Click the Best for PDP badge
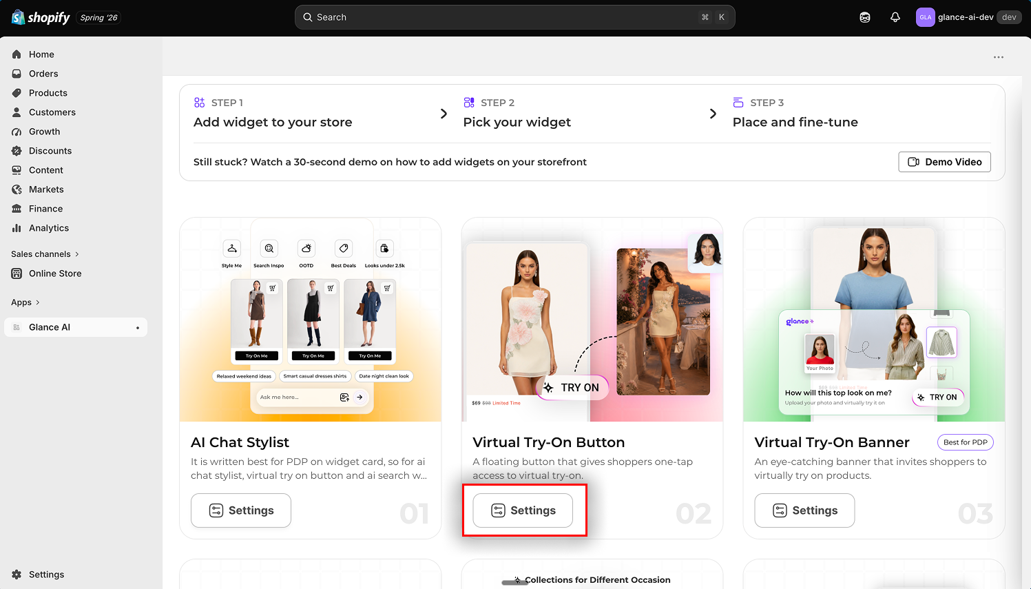Screen dimensions: 1031x589 [x=966, y=442]
